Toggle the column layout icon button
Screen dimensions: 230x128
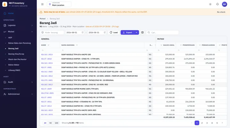(142, 32)
